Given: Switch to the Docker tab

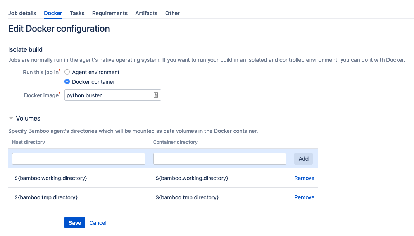Looking at the screenshot, I should (53, 13).
